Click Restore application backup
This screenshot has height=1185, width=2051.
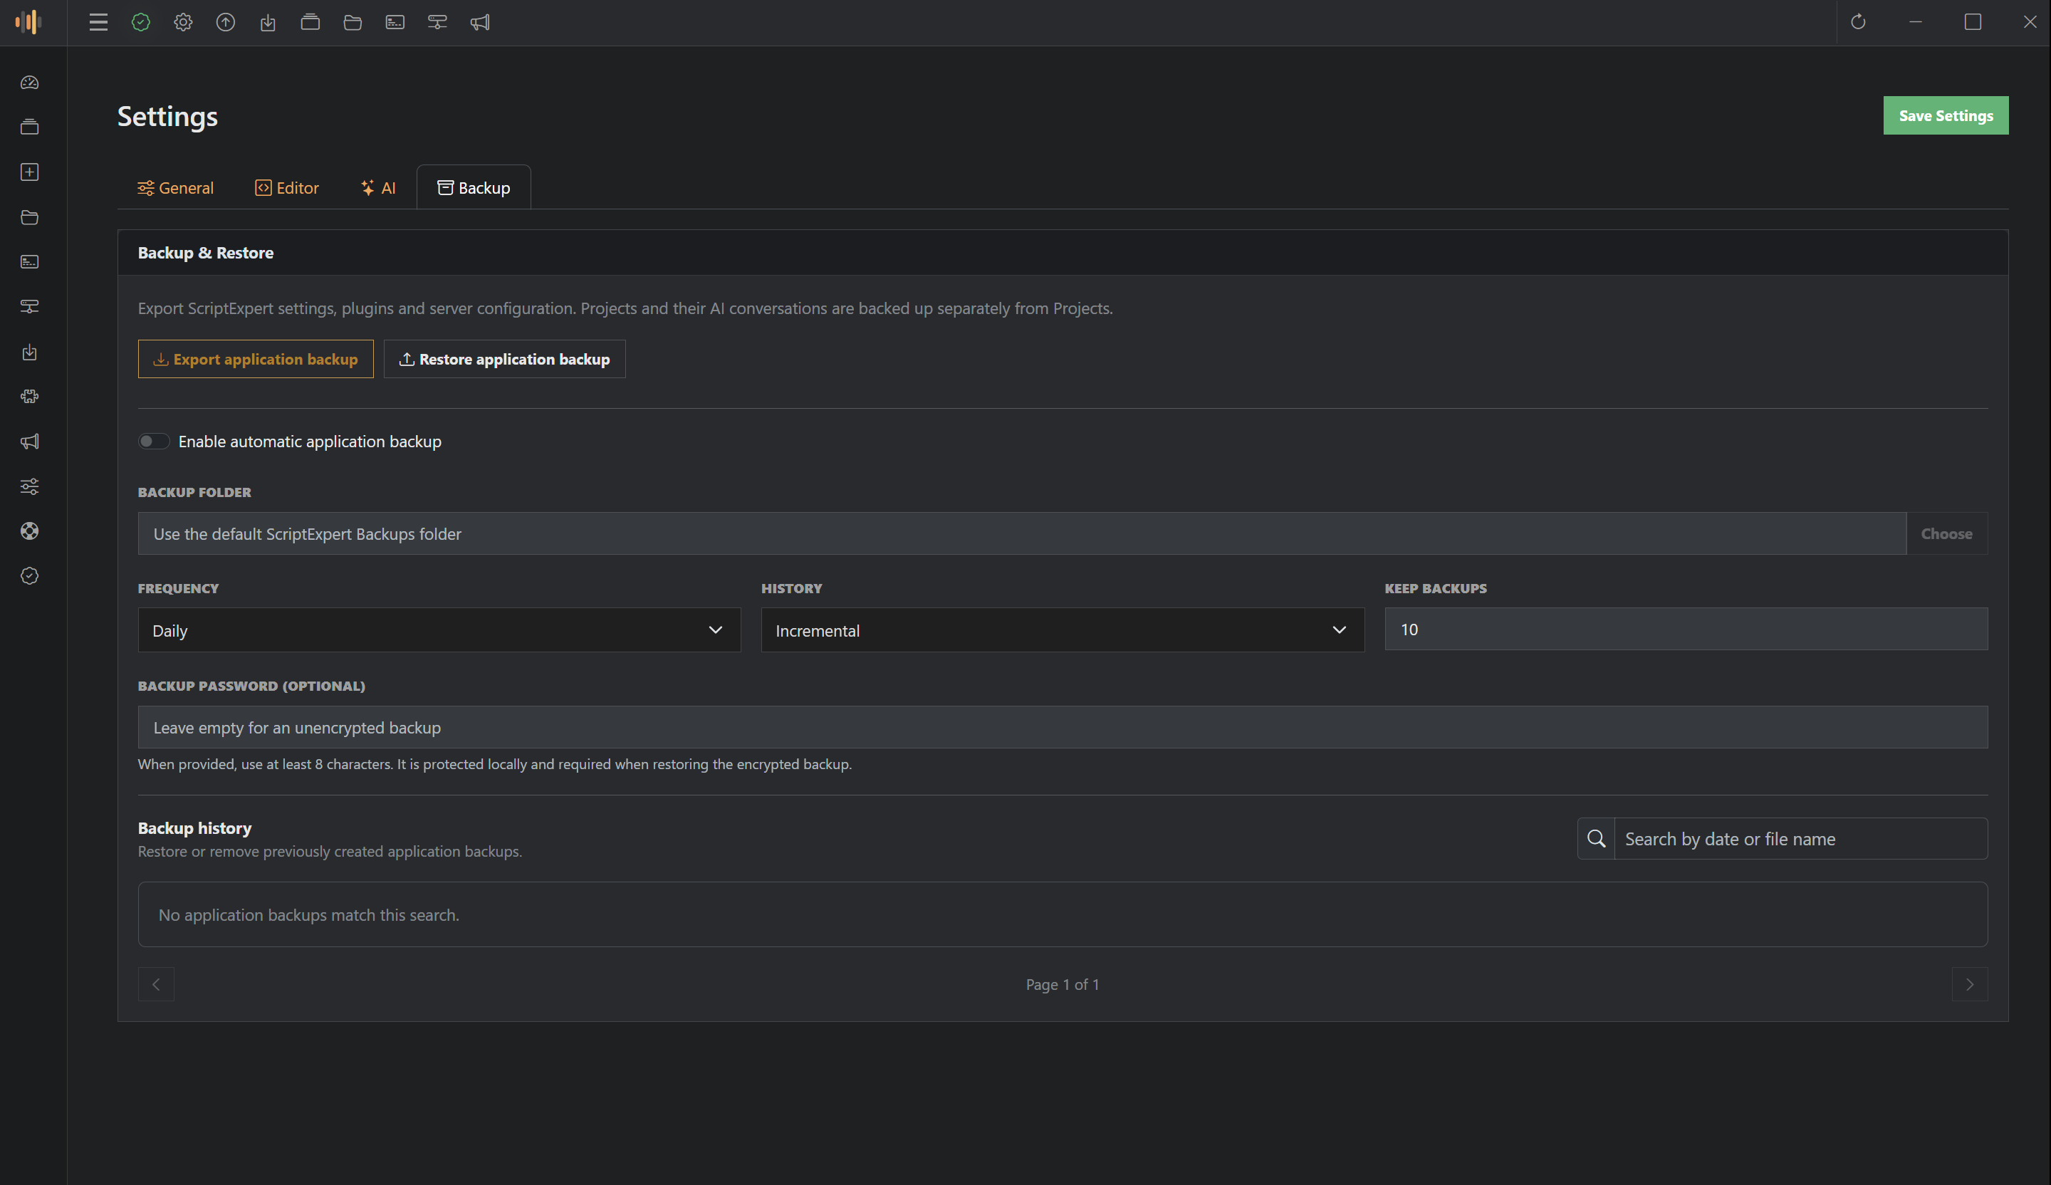505,359
